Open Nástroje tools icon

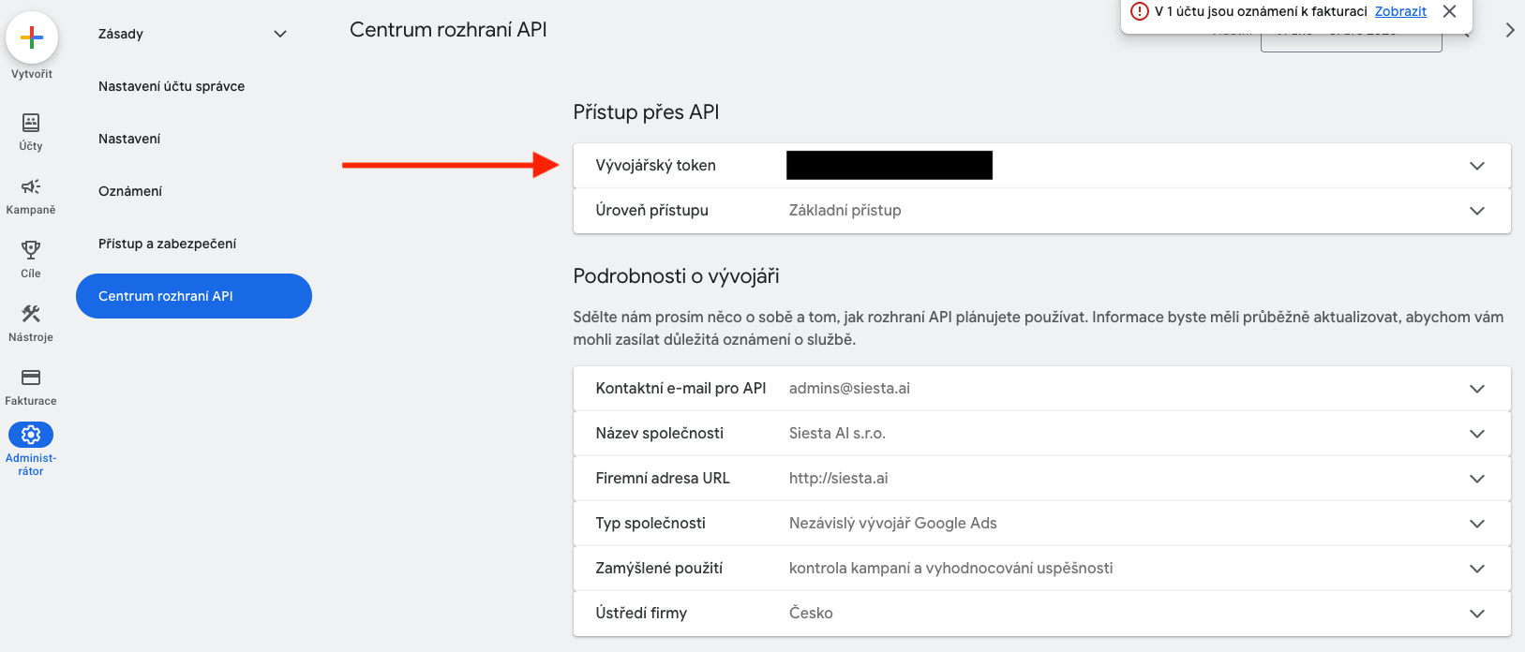coord(31,314)
